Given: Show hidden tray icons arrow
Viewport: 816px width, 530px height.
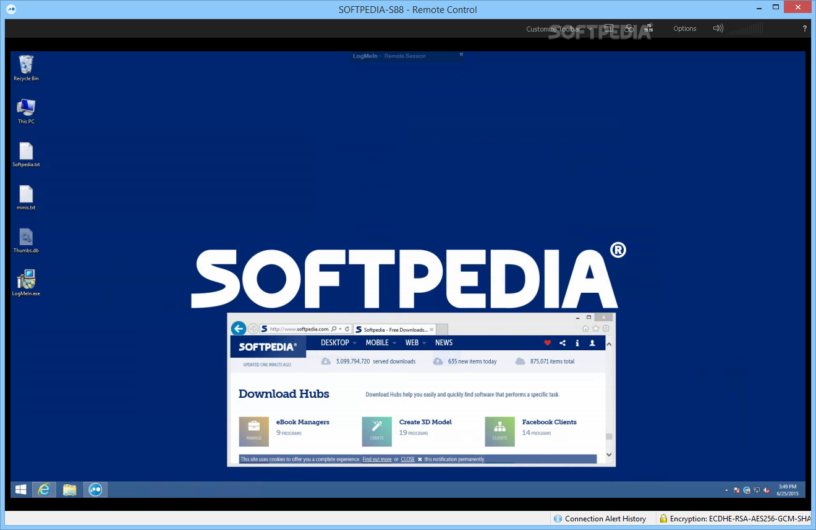Looking at the screenshot, I should tap(726, 490).
